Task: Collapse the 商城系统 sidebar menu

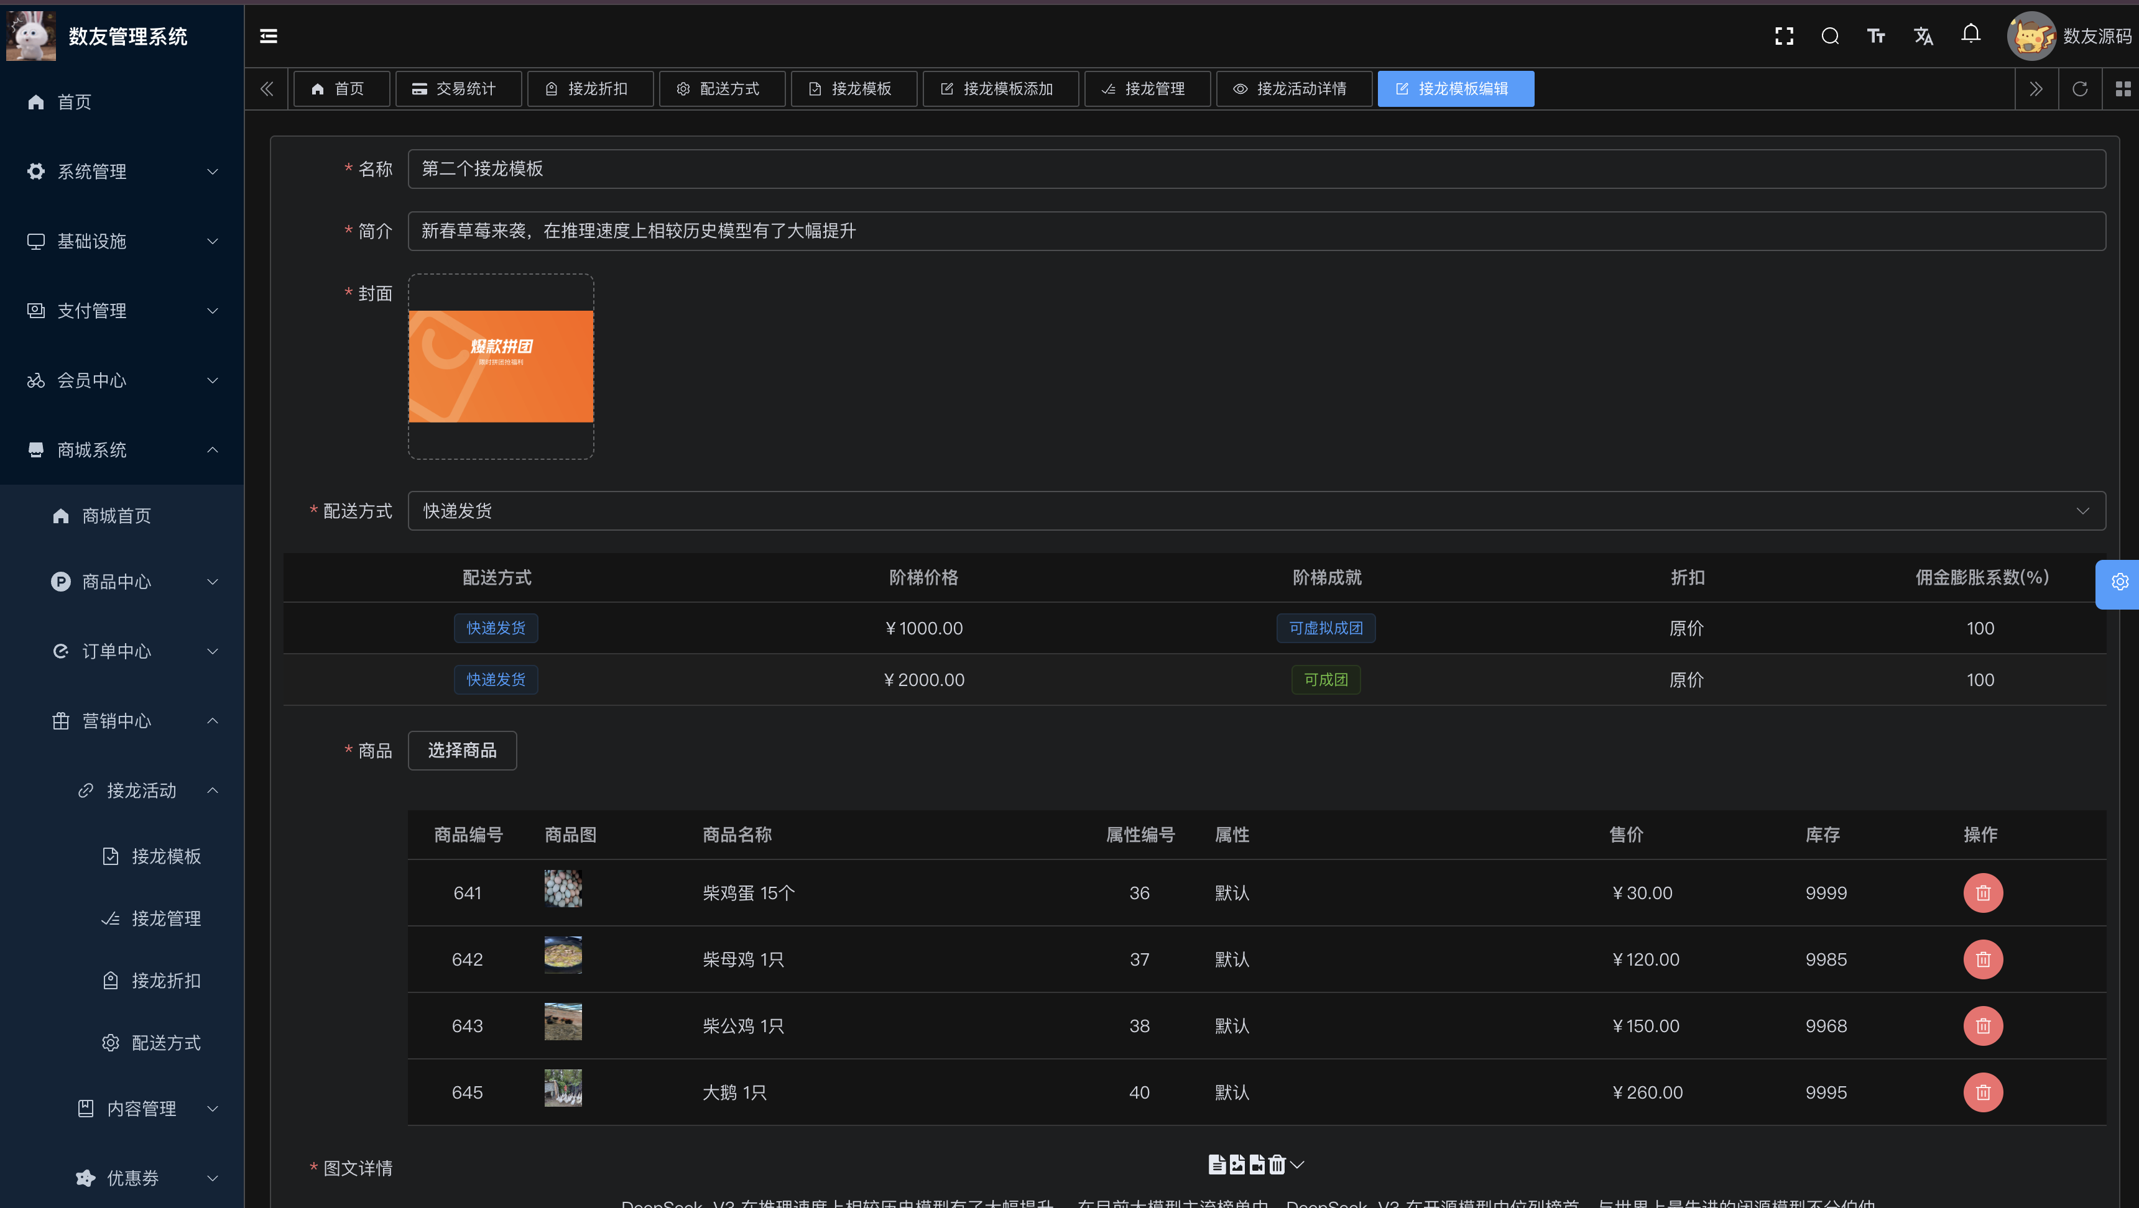Action: coord(122,451)
